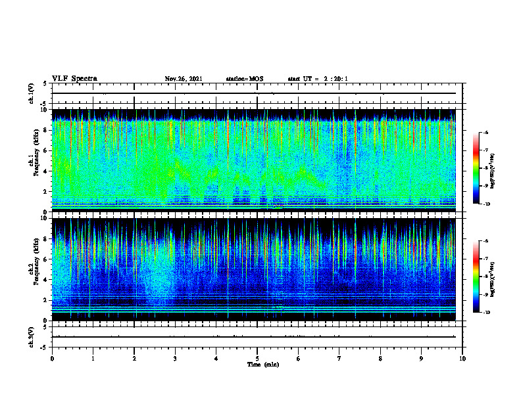Click the ch.2 colorbar log(PSD) label

tap(493, 279)
